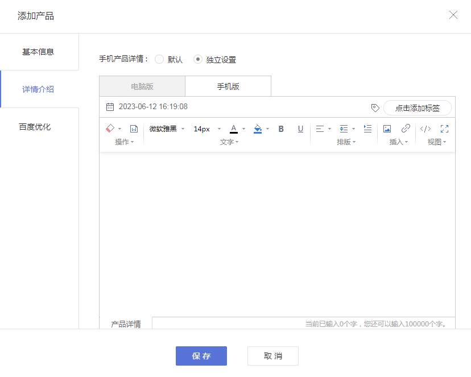Insert a hyperlink via chain icon
The image size is (471, 377).
click(406, 129)
